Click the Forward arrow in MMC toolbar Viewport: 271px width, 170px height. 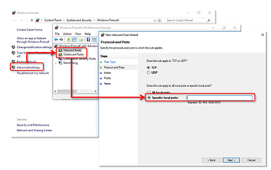61,39
